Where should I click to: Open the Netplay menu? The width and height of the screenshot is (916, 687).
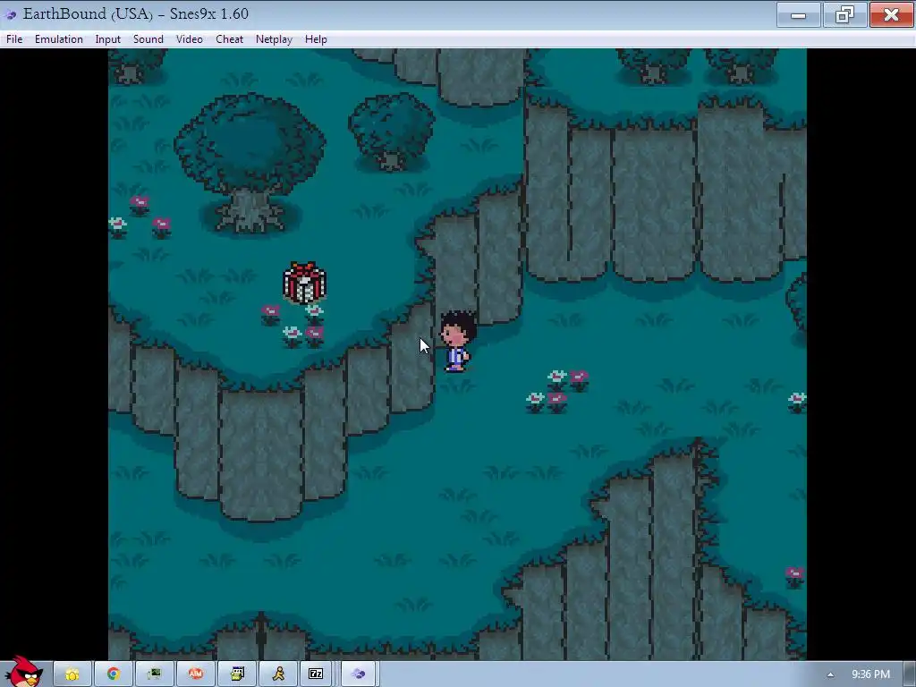(274, 39)
